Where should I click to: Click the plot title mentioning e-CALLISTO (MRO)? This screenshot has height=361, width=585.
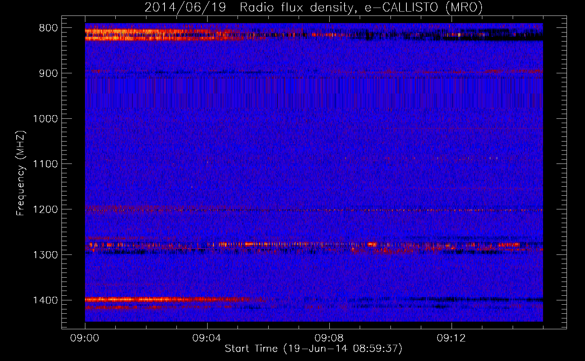click(x=313, y=8)
